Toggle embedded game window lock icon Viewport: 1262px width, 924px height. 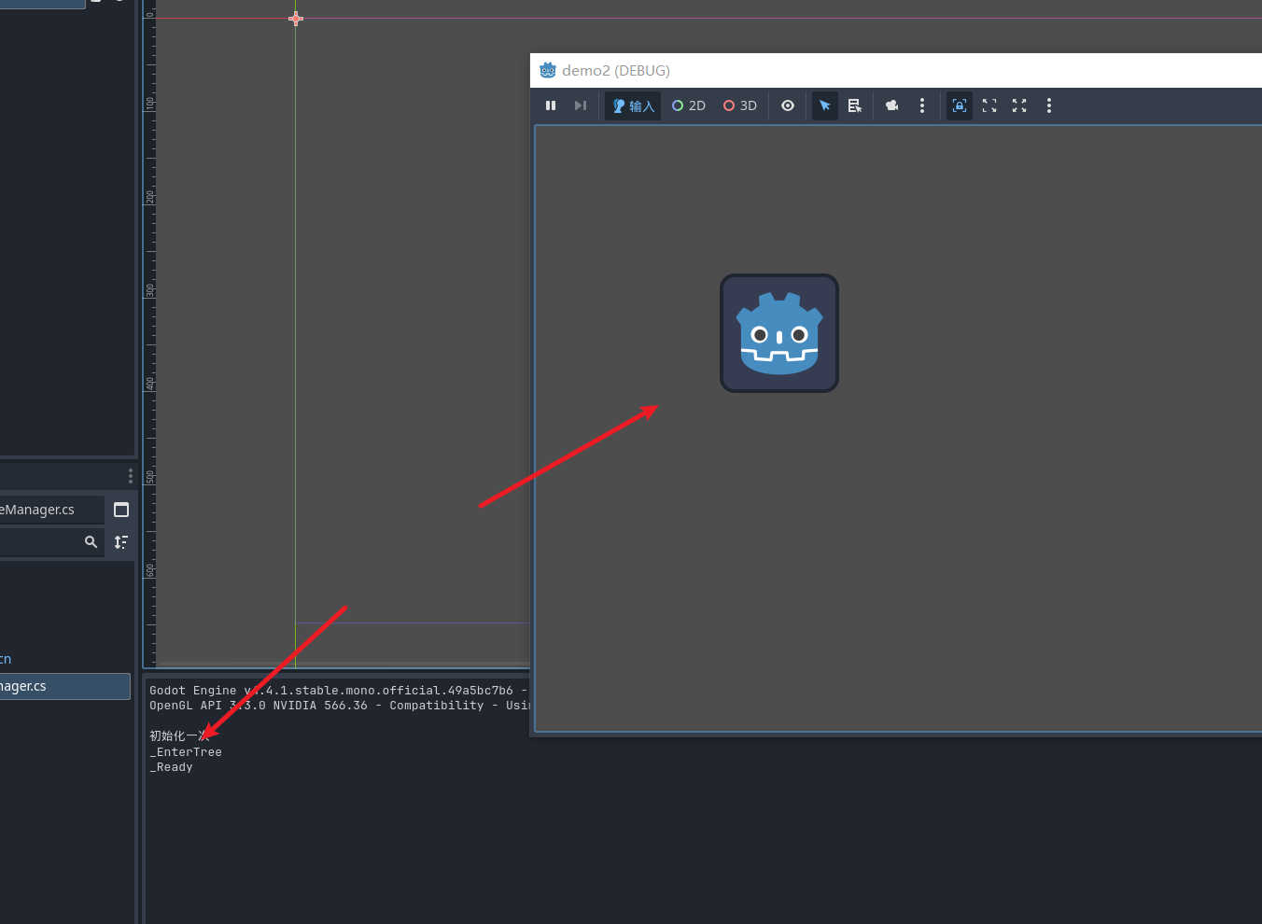pyautogui.click(x=960, y=105)
